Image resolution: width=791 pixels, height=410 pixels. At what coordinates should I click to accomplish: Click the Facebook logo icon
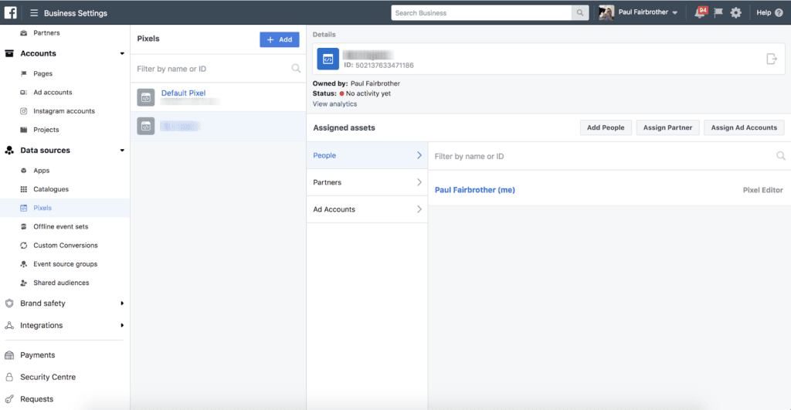coord(10,12)
